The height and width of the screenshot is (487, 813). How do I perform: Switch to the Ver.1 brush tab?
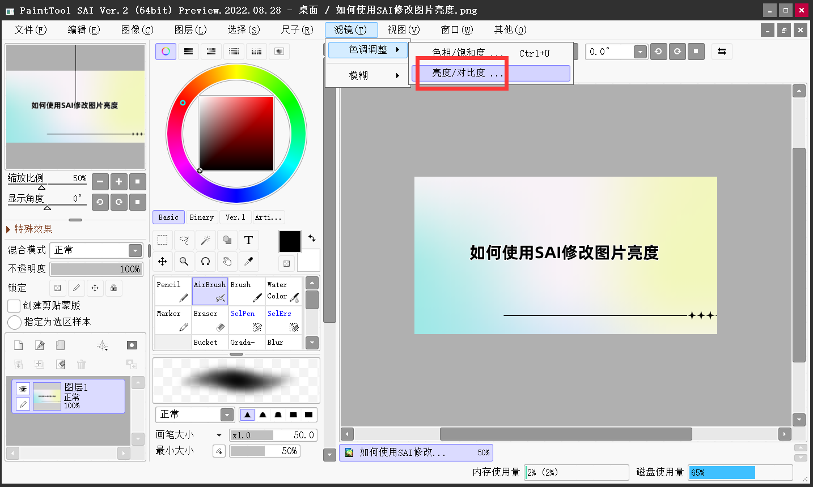coord(235,217)
